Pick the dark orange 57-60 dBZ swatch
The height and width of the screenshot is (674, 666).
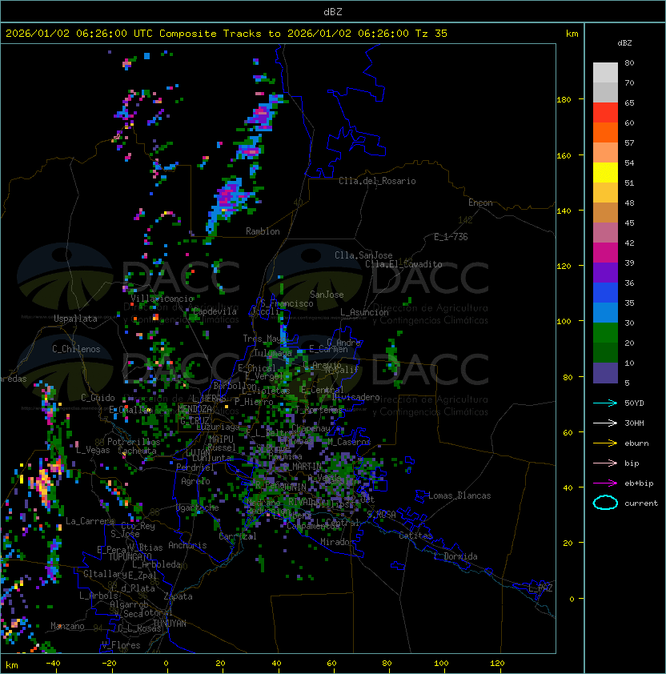click(605, 132)
